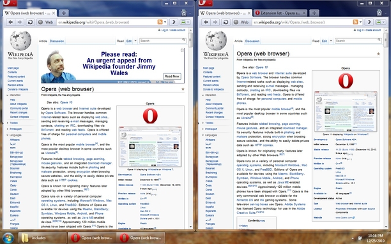Click Edit tab in left Wikipedia page
Viewport: 391px width, 244px height.
coord(128,41)
